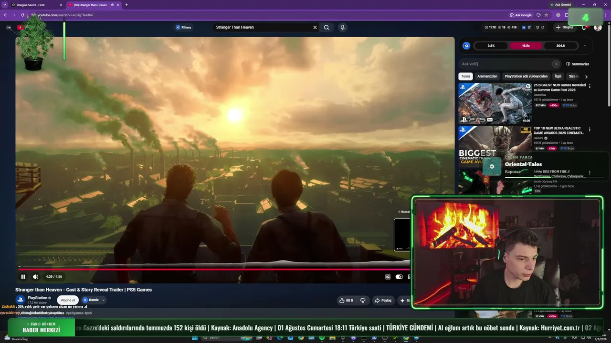Click the 304.8 vidIQ stat pill
This screenshot has width=611, height=343.
560,46
